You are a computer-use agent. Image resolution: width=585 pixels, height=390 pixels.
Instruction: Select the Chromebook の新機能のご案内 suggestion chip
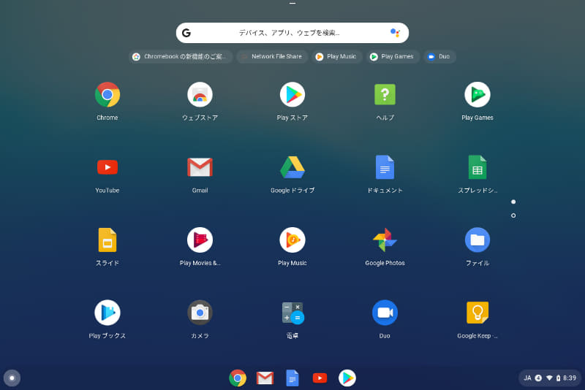point(181,57)
